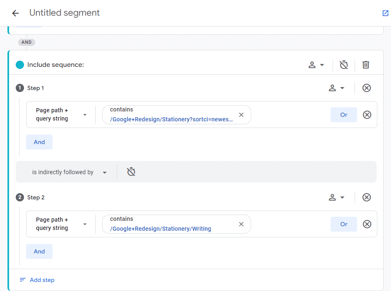Remove the Step 2 condition row
The width and height of the screenshot is (391, 291).
pos(367,224)
